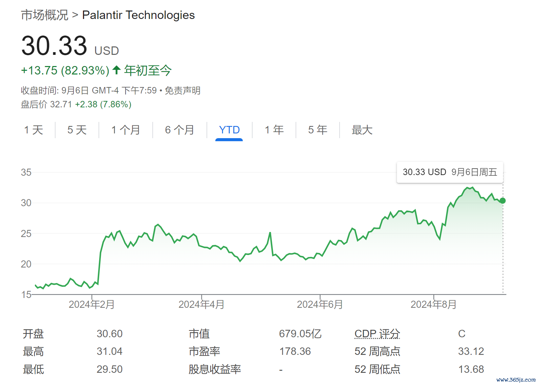Click the 开盘 label
The height and width of the screenshot is (385, 538).
tap(33, 334)
